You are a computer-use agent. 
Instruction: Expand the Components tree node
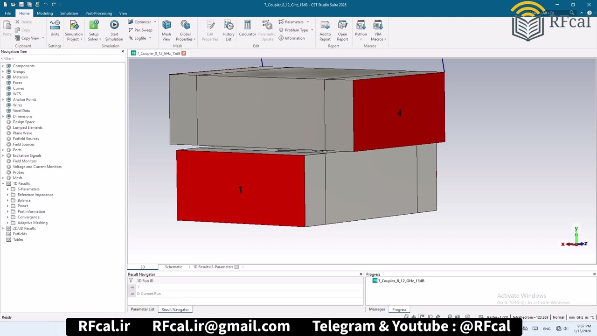3,66
